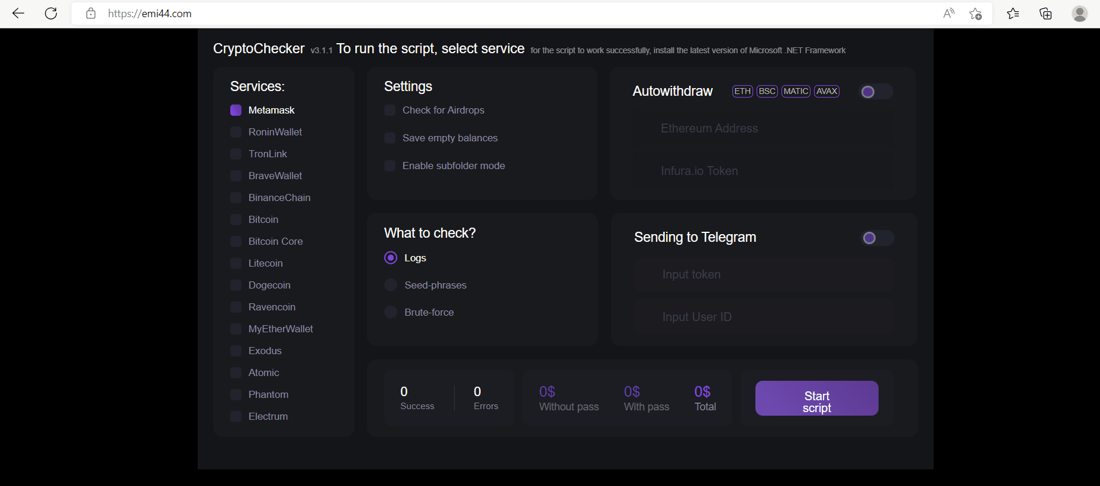Viewport: 1100px width, 486px height.
Task: Click the browser profile avatar icon
Action: tap(1079, 14)
